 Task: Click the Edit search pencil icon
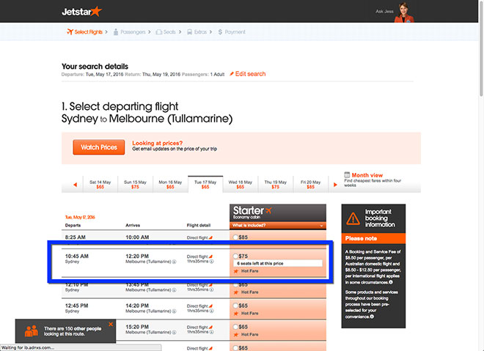[232, 74]
